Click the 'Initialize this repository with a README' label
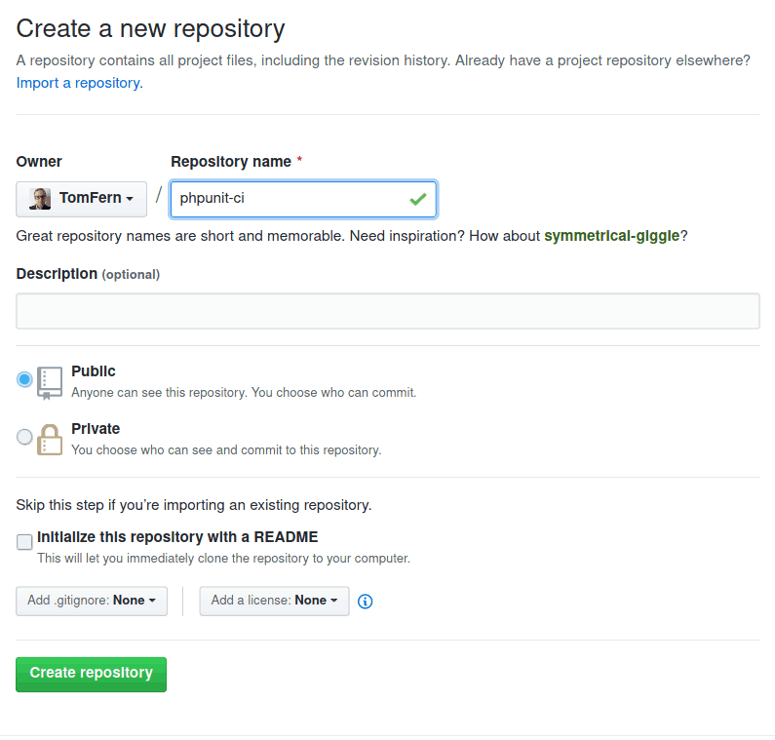775x740 pixels. click(x=177, y=537)
